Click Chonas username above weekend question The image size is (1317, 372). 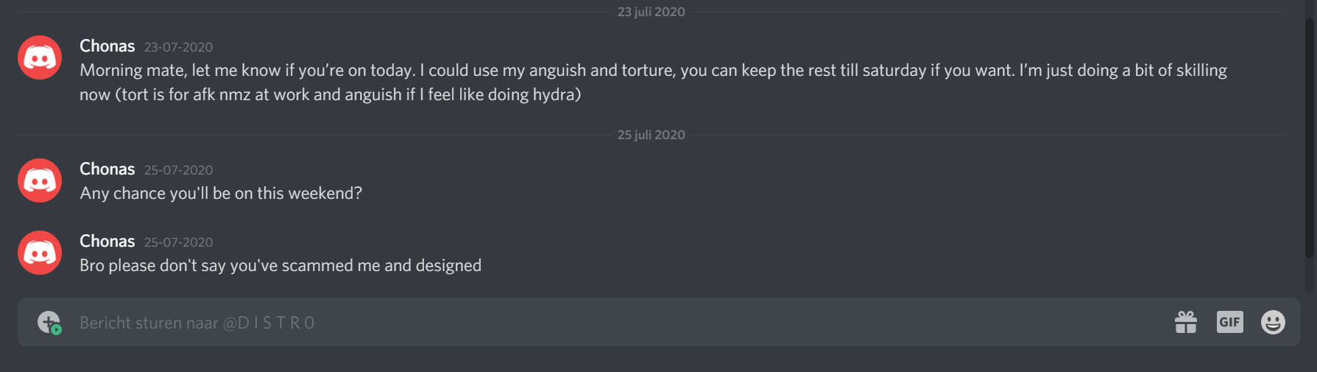click(x=107, y=169)
